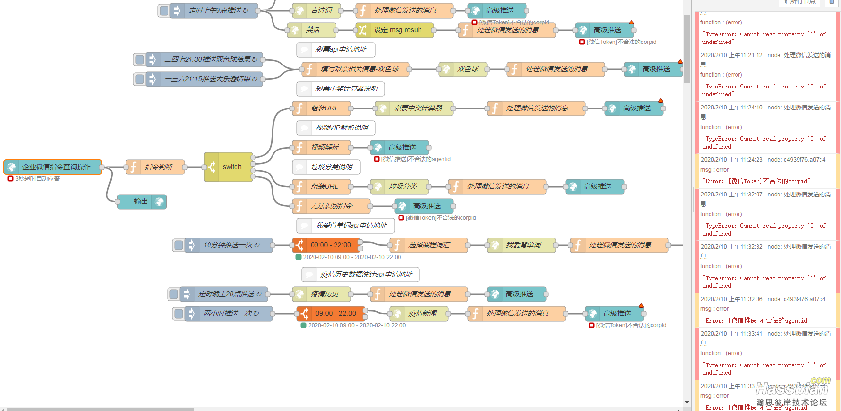Click debug message timestamped 上午11:32:36

coord(765,310)
